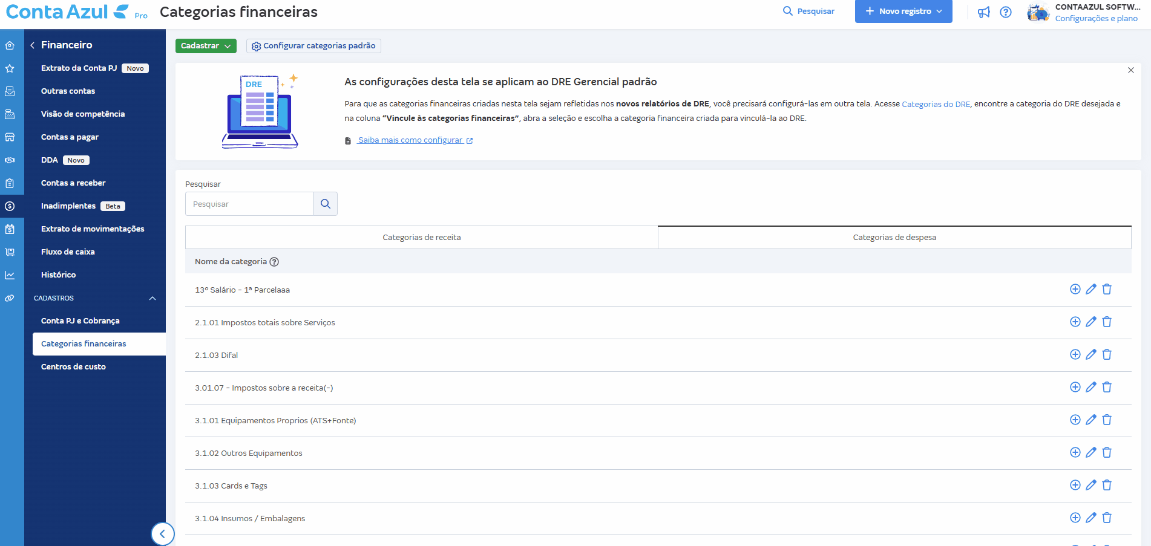Edit the 3.1.03 Cards e Tags category

(1091, 485)
